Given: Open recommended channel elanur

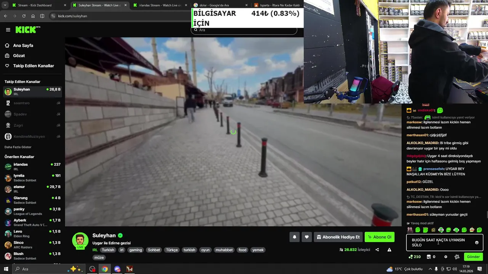Looking at the screenshot, I should pyautogui.click(x=32, y=189).
